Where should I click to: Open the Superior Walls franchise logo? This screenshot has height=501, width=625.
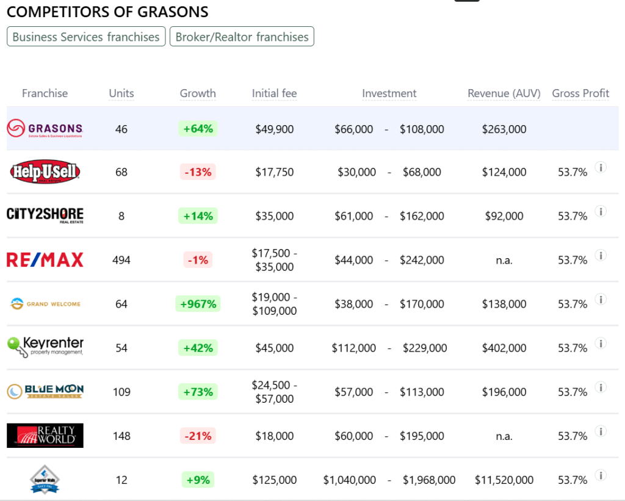point(45,480)
